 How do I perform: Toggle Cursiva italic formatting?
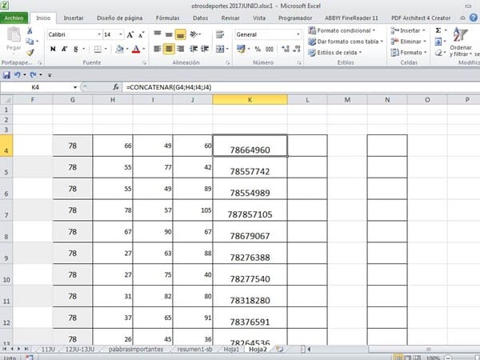coord(64,49)
